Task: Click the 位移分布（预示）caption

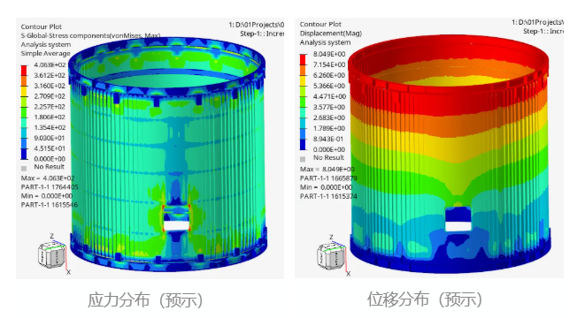Action: [425, 299]
